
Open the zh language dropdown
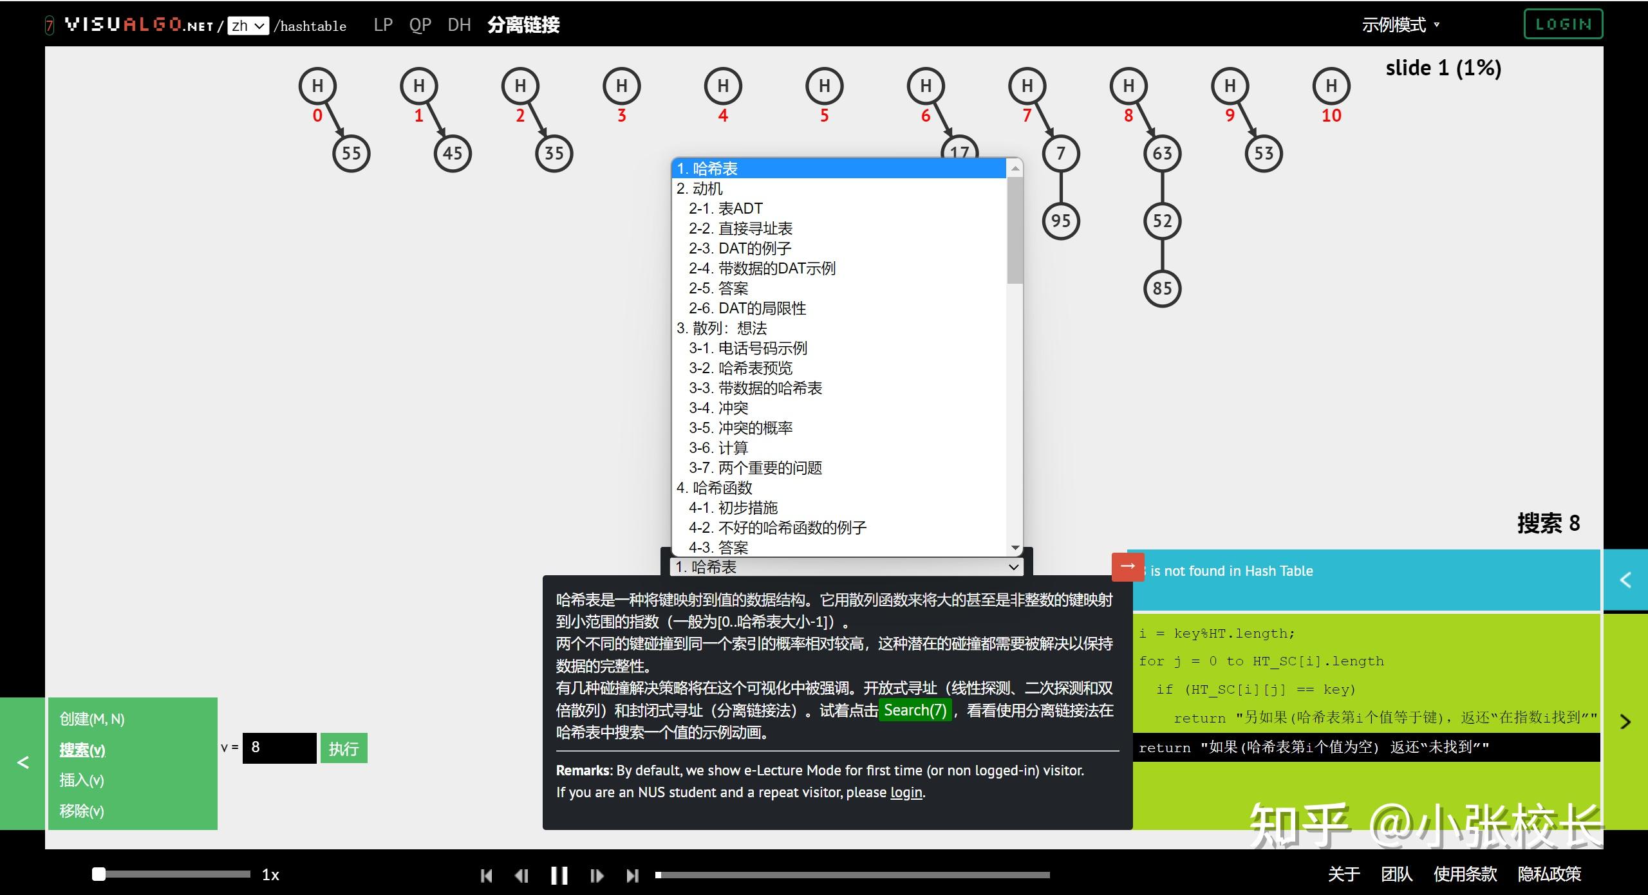coord(248,25)
